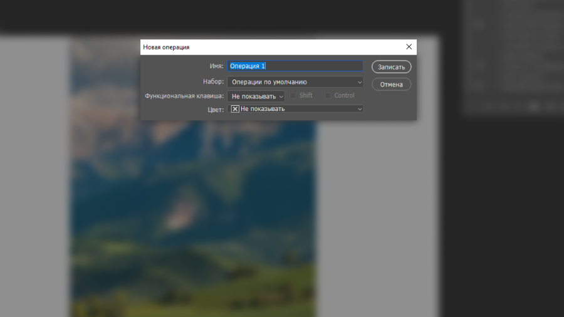Click the arrow on the function key selector
This screenshot has height=317, width=564.
click(x=281, y=96)
